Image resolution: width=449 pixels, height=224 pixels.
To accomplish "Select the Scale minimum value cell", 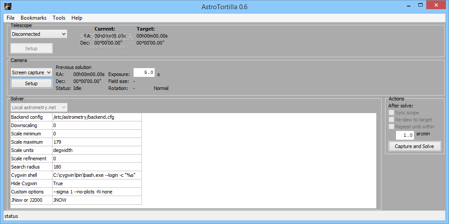I will pos(97,134).
